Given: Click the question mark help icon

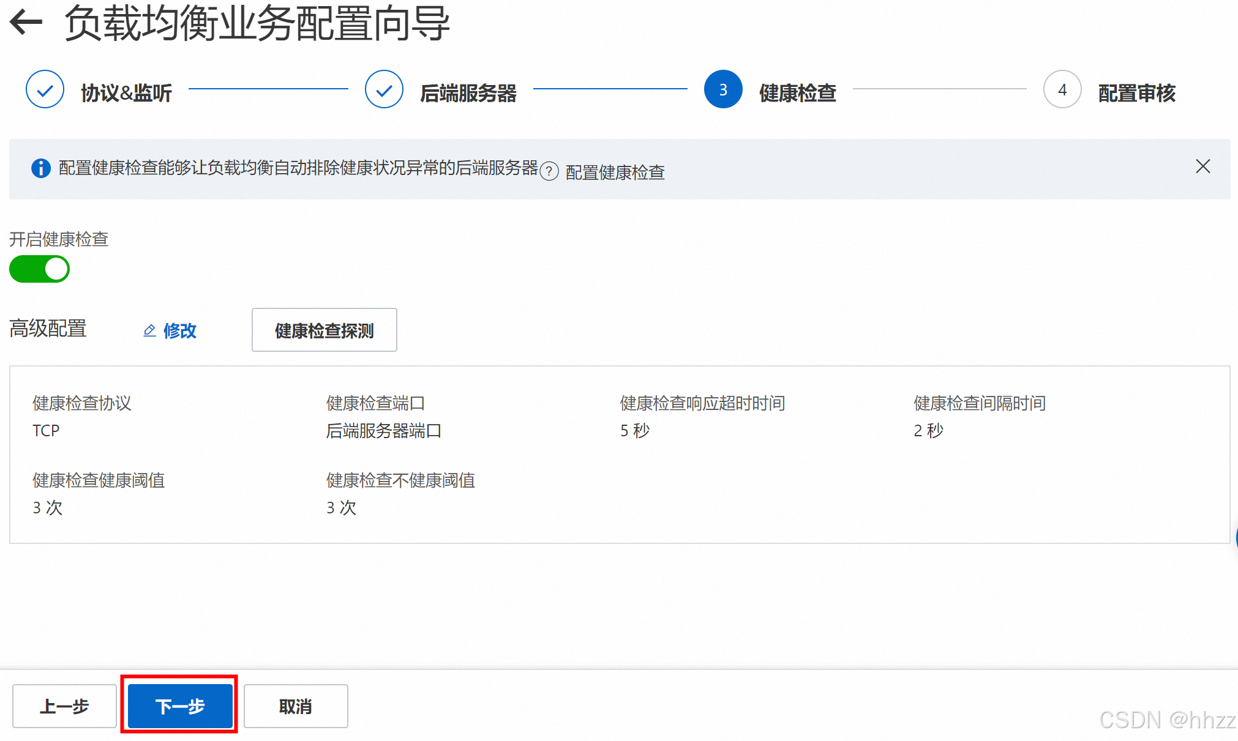Looking at the screenshot, I should click(x=549, y=171).
